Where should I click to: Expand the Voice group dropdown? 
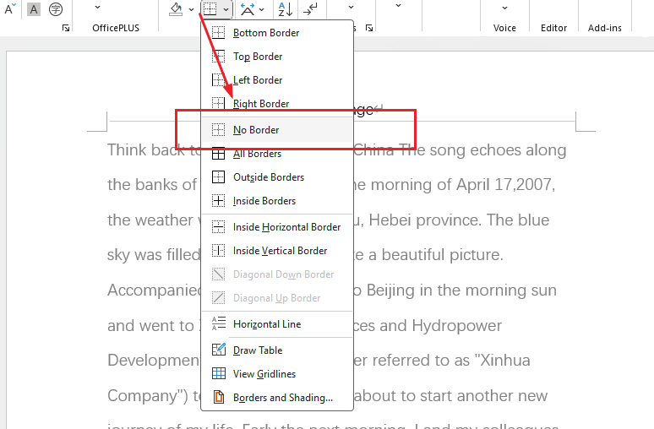click(504, 8)
